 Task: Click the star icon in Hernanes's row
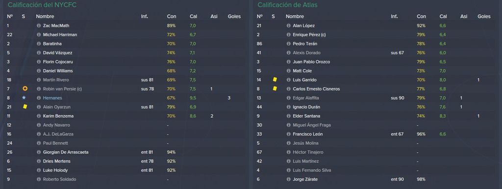point(24,98)
